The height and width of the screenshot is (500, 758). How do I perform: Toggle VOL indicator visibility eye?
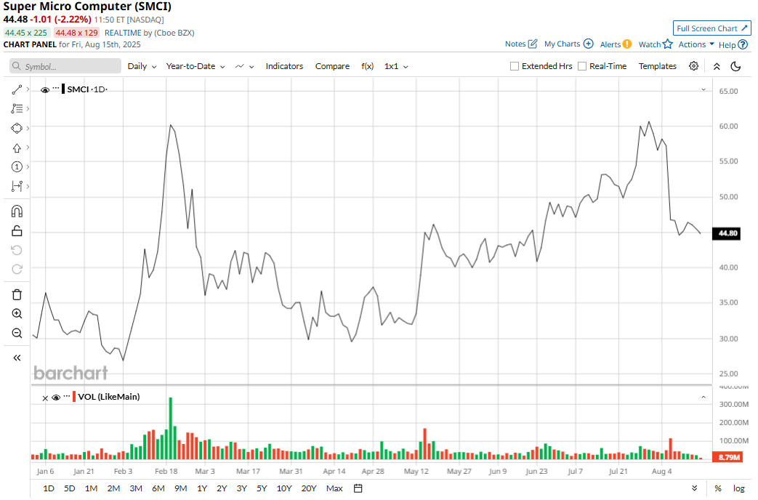point(56,398)
